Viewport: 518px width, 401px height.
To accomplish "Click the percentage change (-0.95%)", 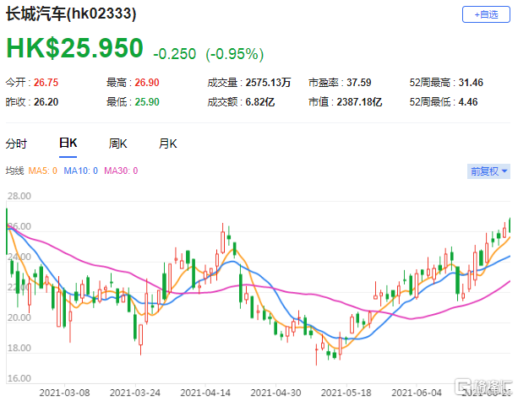I will click(x=235, y=54).
